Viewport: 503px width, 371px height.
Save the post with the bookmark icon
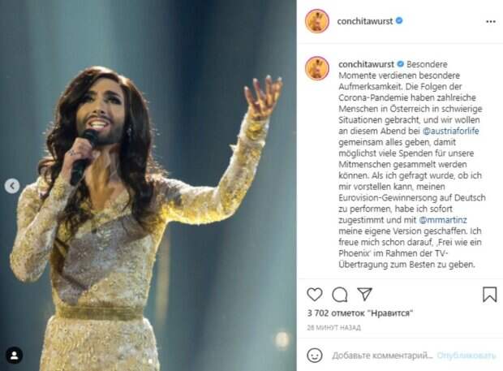pyautogui.click(x=489, y=295)
